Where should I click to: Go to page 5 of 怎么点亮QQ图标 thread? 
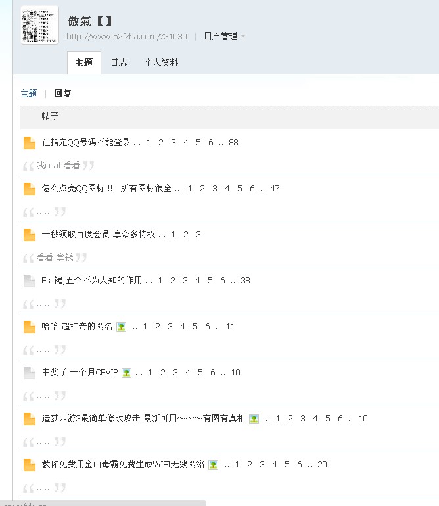coord(239,188)
